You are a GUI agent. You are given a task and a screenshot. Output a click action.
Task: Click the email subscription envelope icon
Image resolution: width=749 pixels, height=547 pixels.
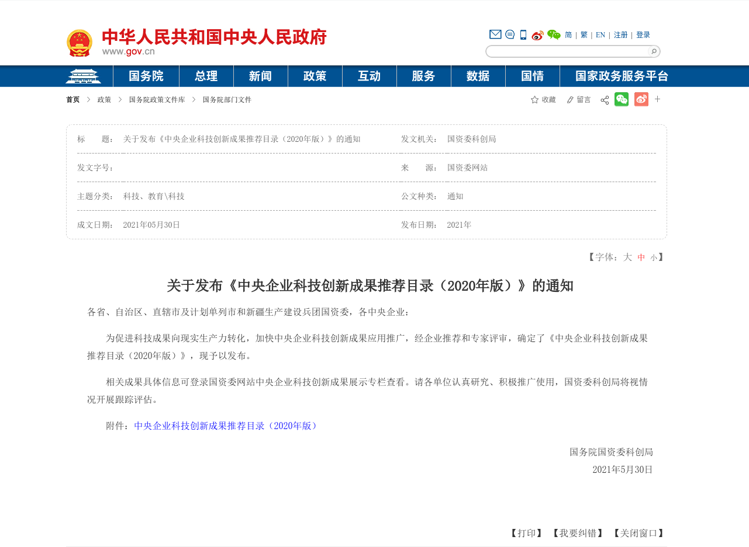pos(495,34)
